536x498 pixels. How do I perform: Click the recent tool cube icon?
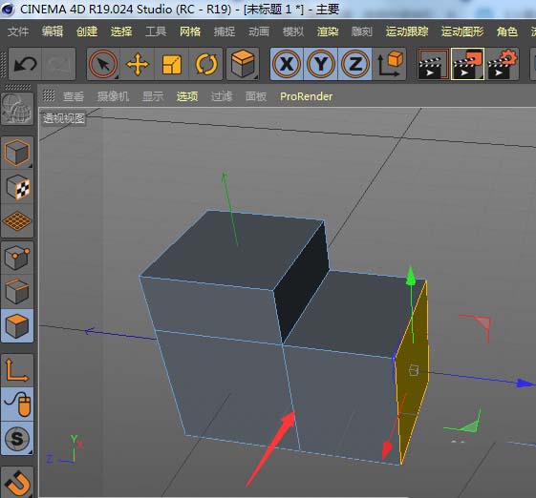(x=243, y=64)
